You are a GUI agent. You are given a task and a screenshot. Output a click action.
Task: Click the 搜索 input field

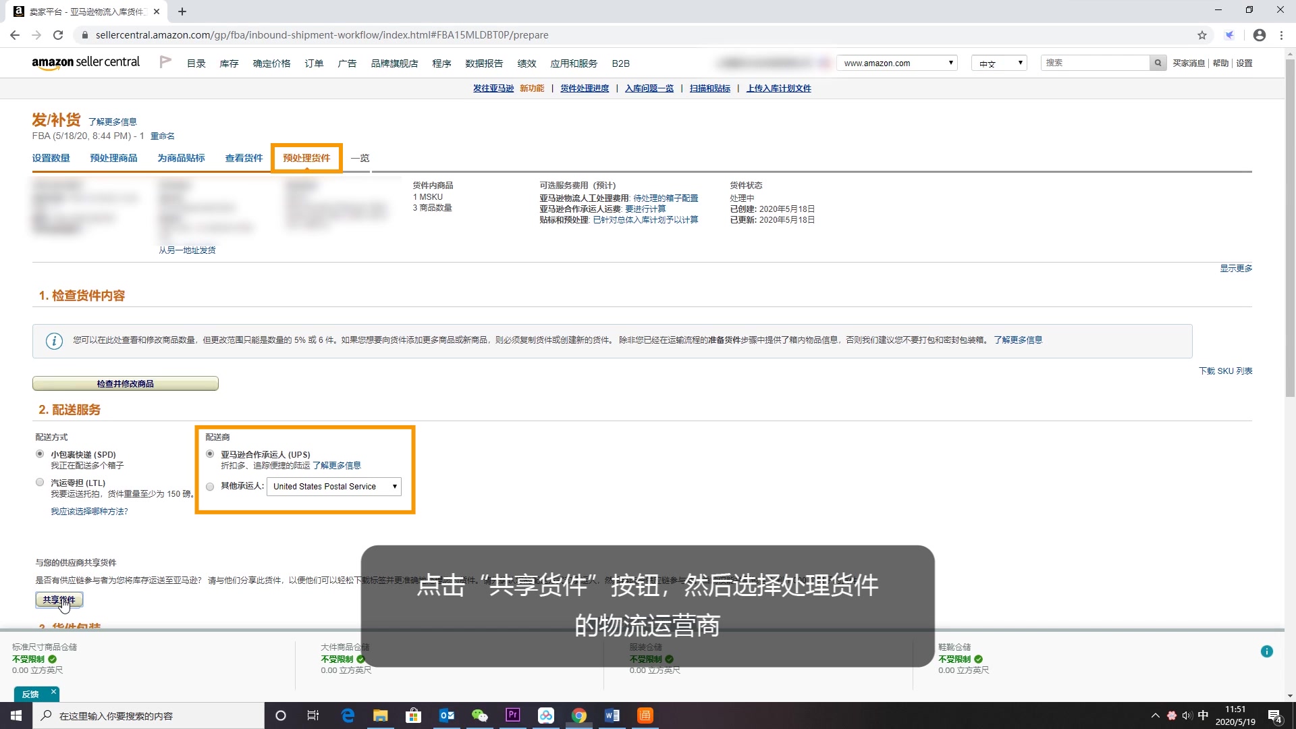point(1095,63)
